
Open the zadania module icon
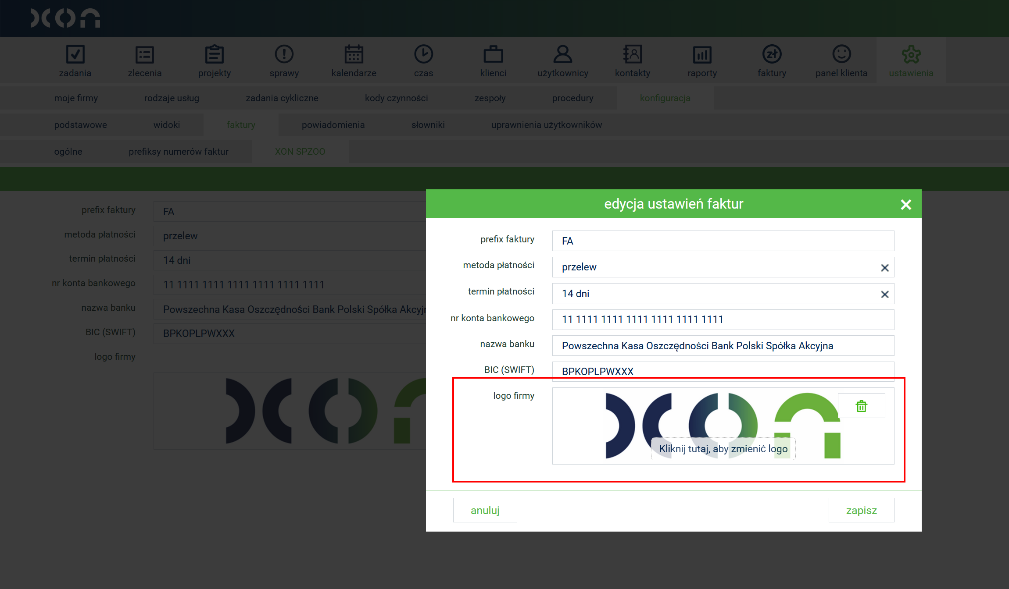tap(75, 55)
